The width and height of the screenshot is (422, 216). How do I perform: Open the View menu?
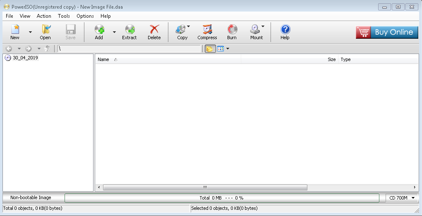tap(25, 16)
